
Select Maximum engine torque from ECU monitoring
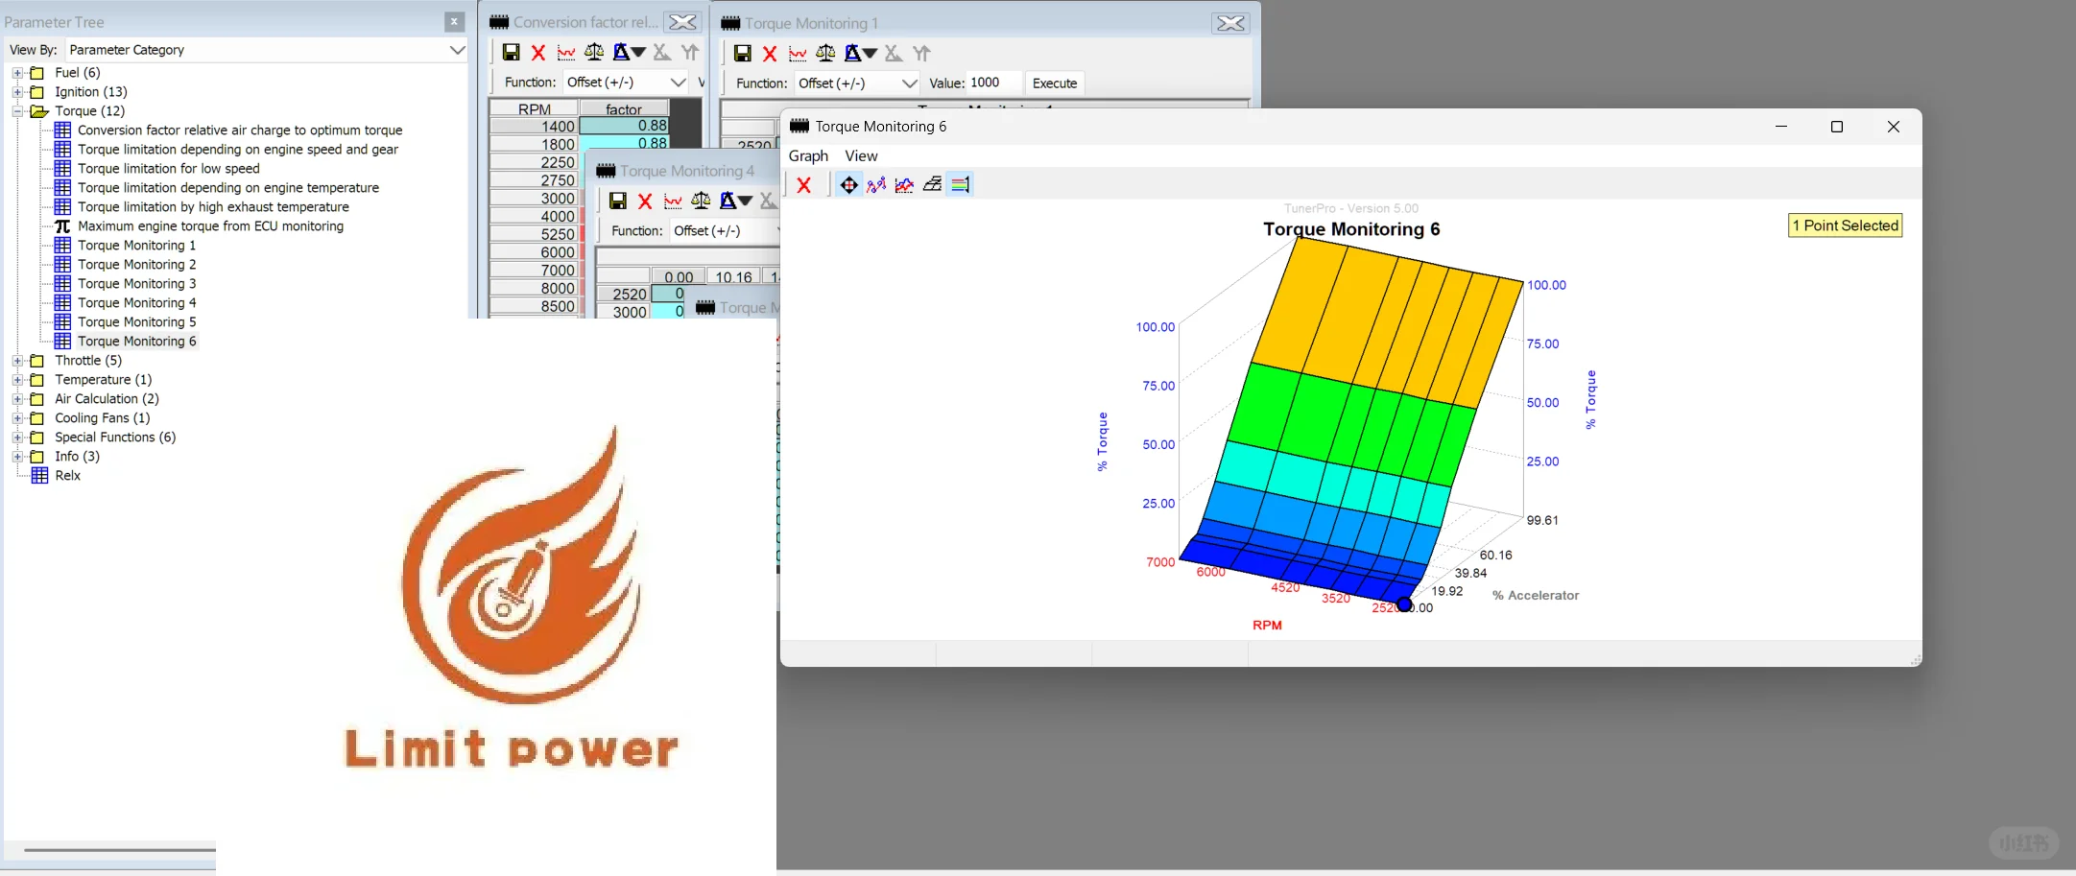coord(210,226)
